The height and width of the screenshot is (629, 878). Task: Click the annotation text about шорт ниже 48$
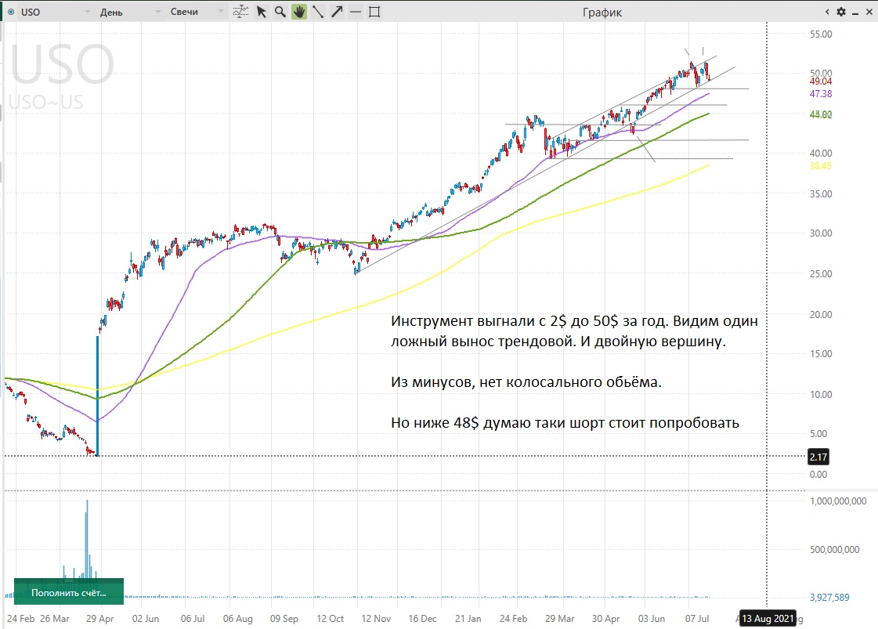(x=565, y=422)
